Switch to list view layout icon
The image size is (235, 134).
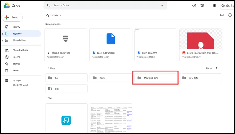(x=222, y=15)
